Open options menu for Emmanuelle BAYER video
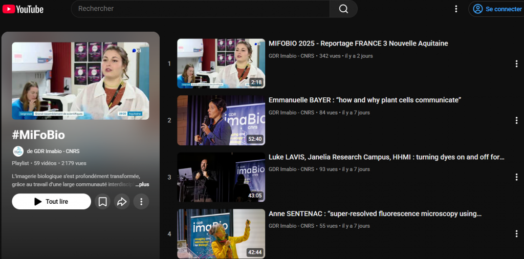This screenshot has height=259, width=524. [516, 120]
